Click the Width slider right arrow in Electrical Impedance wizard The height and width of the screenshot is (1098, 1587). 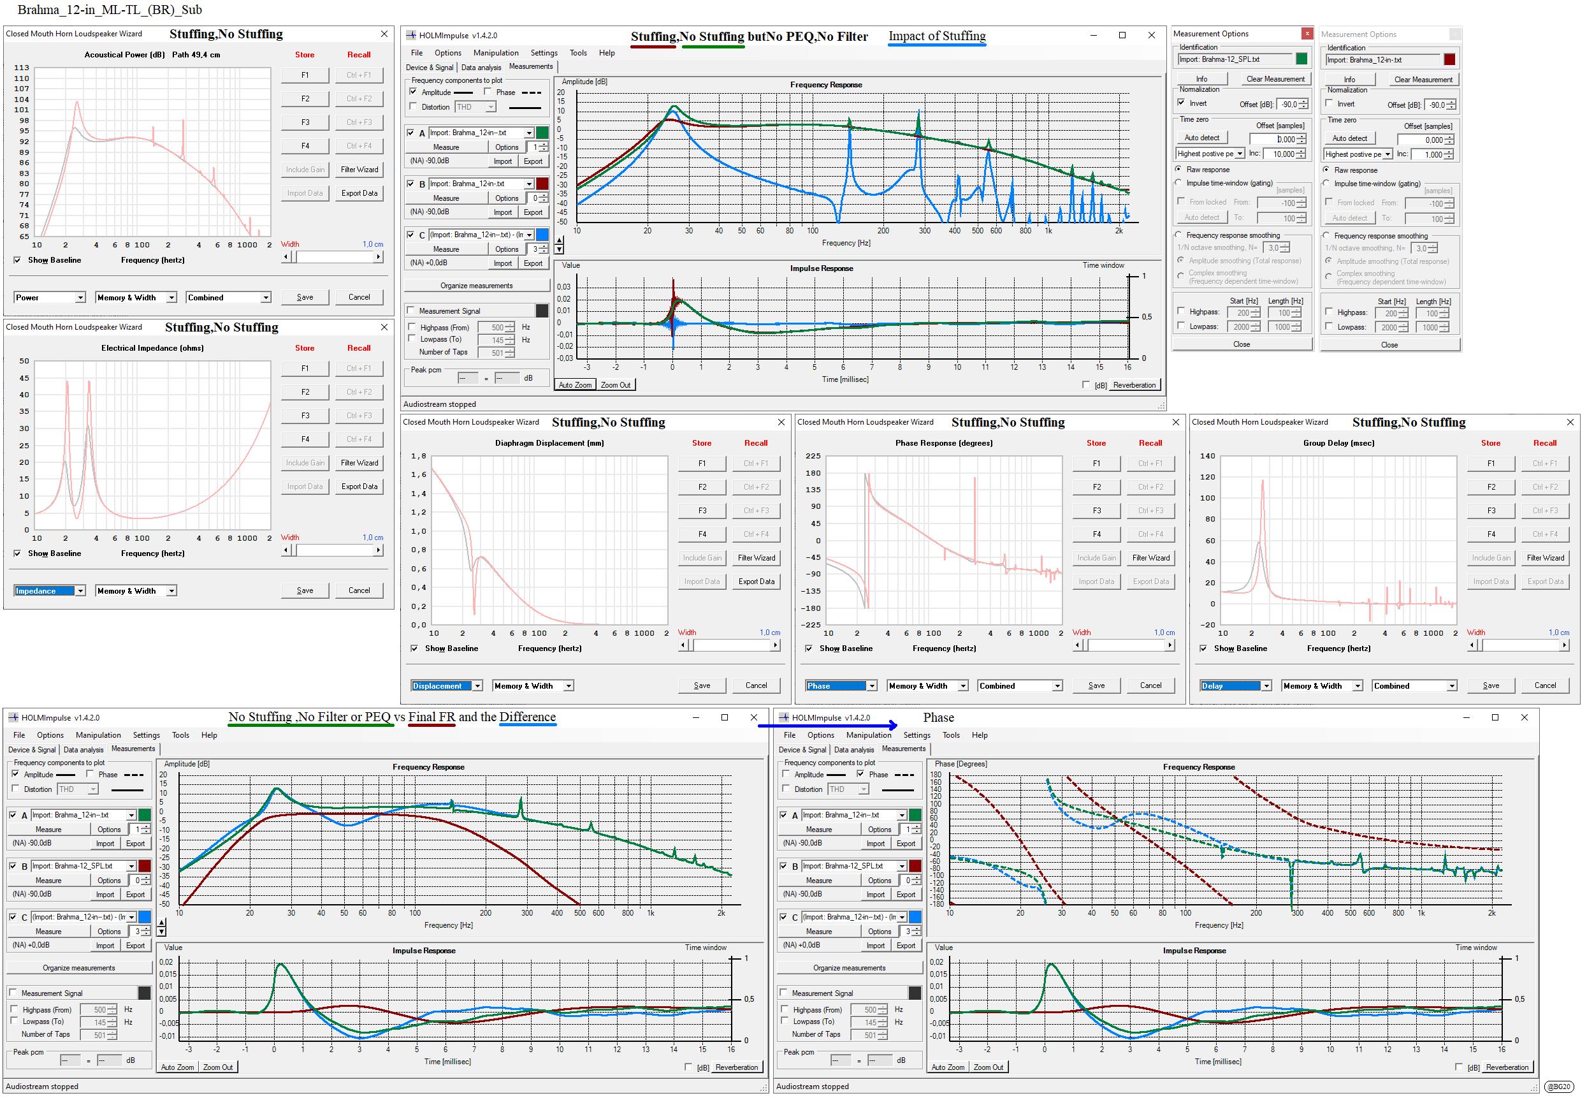378,550
